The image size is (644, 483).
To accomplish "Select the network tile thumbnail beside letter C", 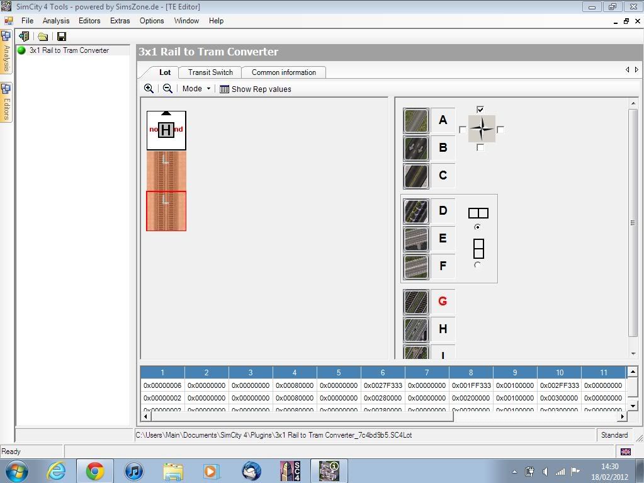I will click(x=416, y=176).
